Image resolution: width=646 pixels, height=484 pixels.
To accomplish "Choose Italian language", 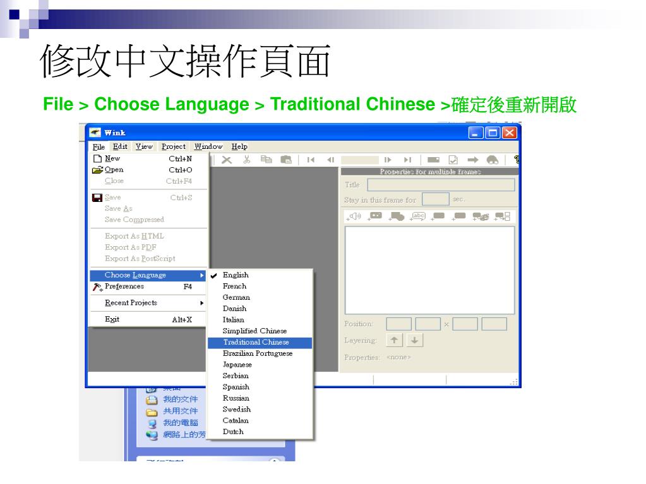I will coord(260,320).
